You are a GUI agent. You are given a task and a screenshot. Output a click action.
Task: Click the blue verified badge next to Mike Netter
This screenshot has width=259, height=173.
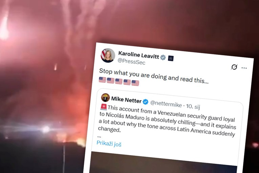click(x=146, y=102)
